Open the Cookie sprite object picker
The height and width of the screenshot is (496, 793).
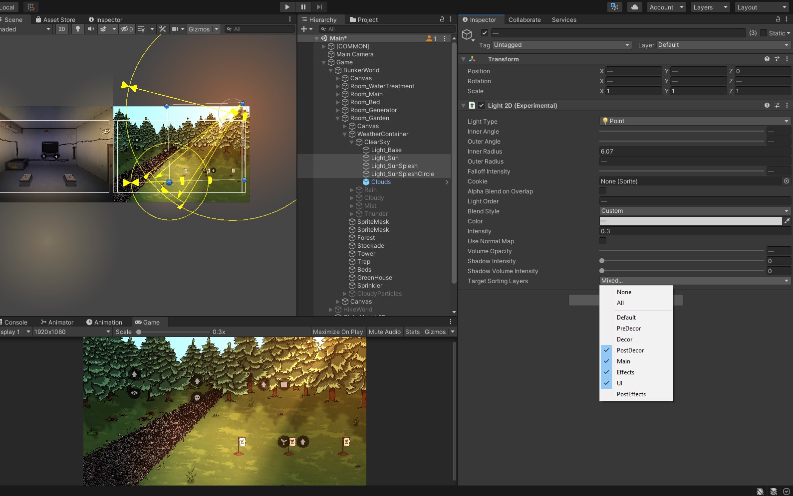click(x=787, y=181)
